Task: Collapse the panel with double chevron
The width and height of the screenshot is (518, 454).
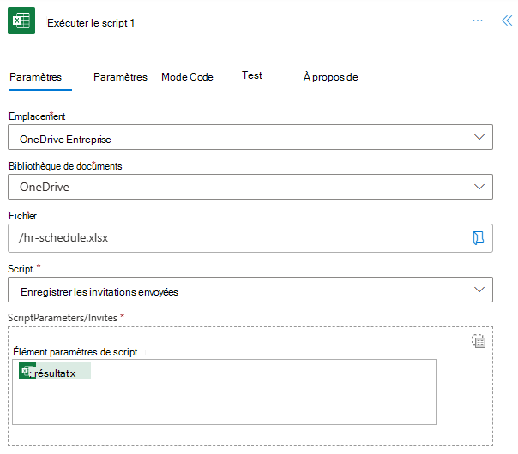Action: [506, 21]
